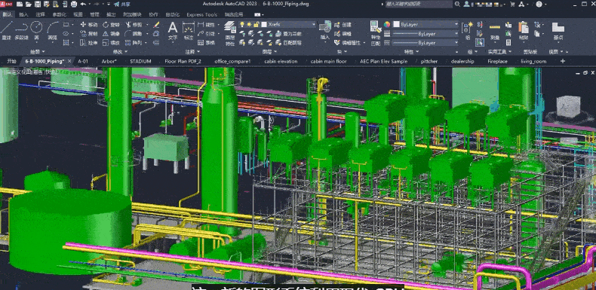Click the Erase pencil icon in Modify panel
Screen dimensions: 596x290
click(x=156, y=25)
